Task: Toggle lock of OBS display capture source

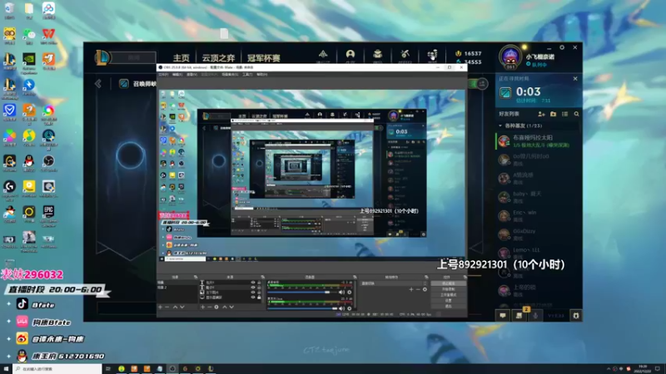Action: 259,298
